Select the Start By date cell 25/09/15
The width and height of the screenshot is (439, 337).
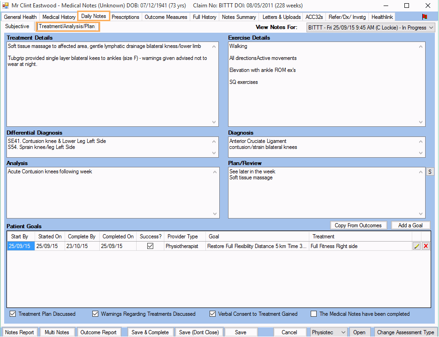click(x=20, y=246)
